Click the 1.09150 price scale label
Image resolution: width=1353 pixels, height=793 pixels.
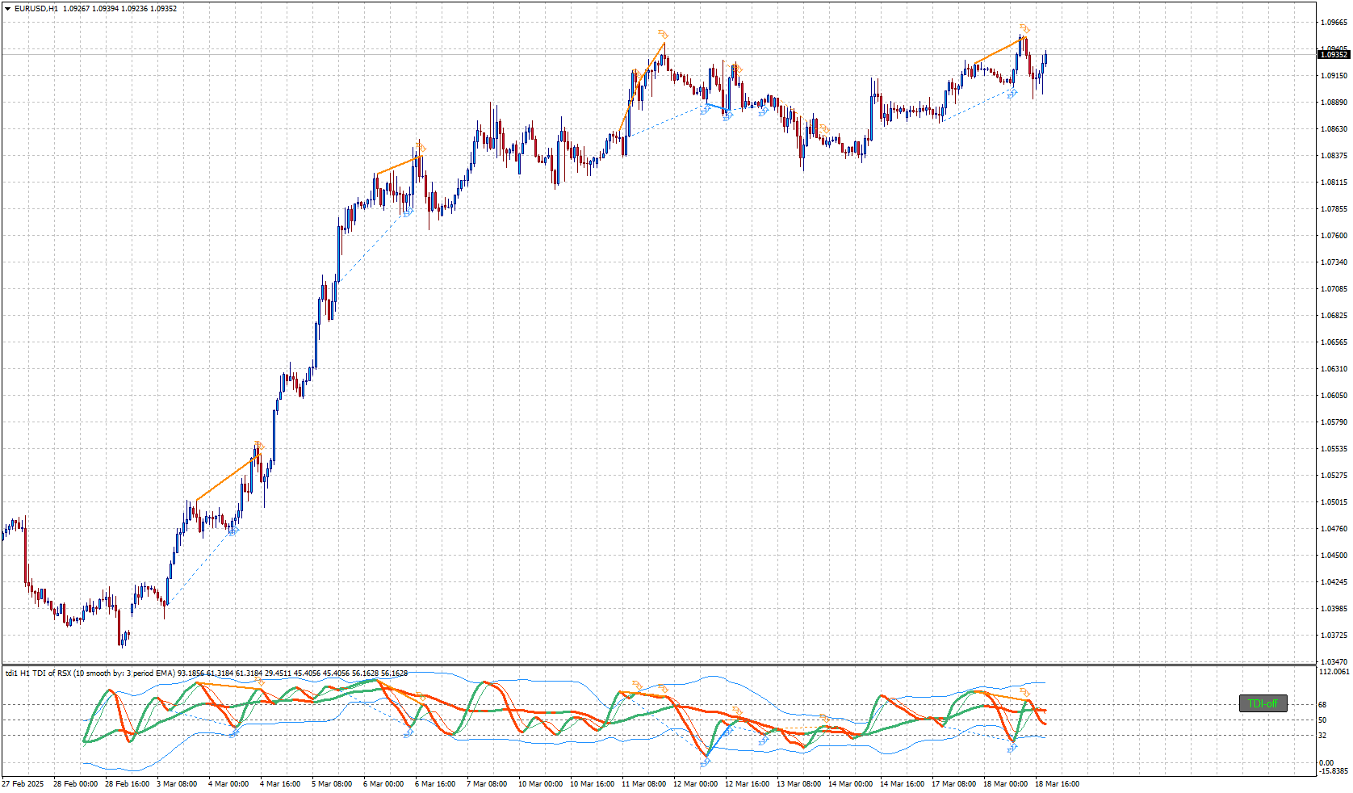[1334, 76]
